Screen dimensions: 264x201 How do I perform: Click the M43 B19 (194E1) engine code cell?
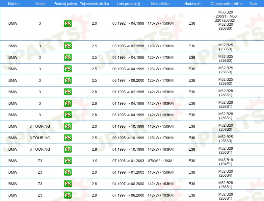pyautogui.click(x=225, y=161)
